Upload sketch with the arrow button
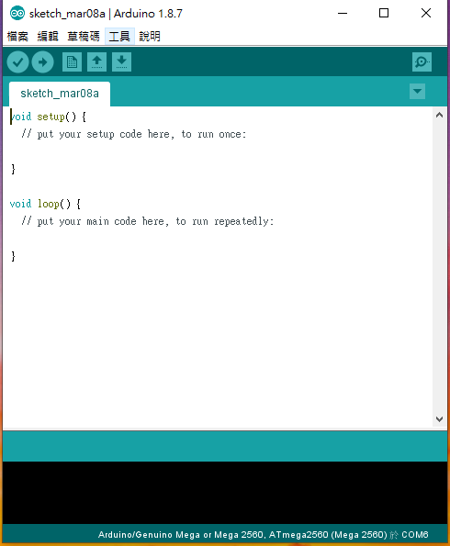Screen dimensions: 450x546 [42, 62]
